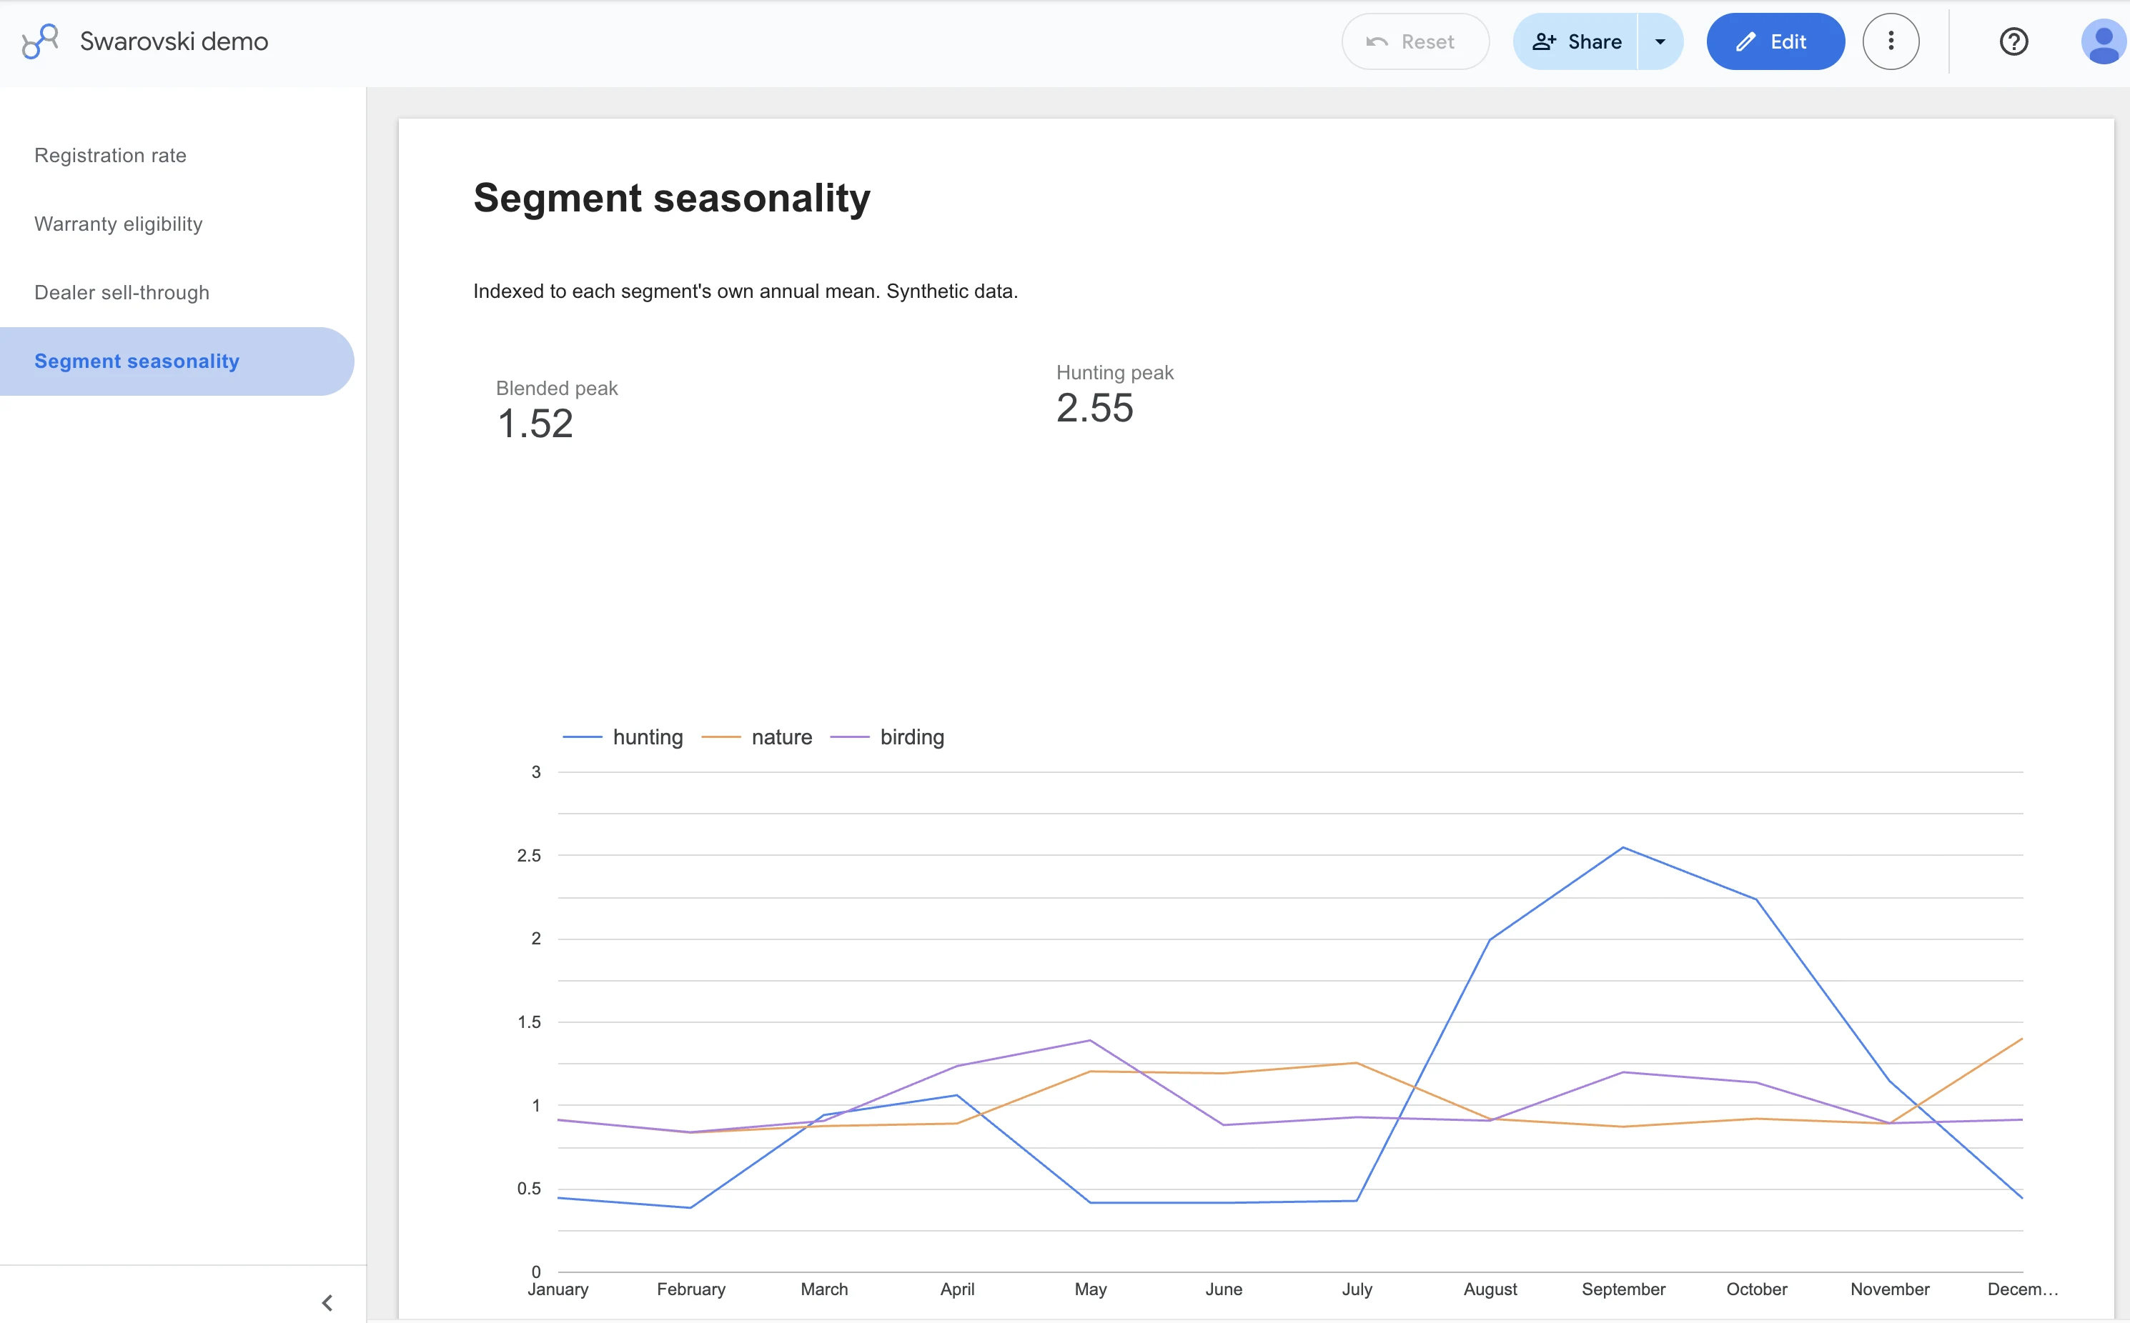Click the Blended peak scorecard value 1.52
Image resolution: width=2130 pixels, height=1323 pixels.
[x=535, y=424]
